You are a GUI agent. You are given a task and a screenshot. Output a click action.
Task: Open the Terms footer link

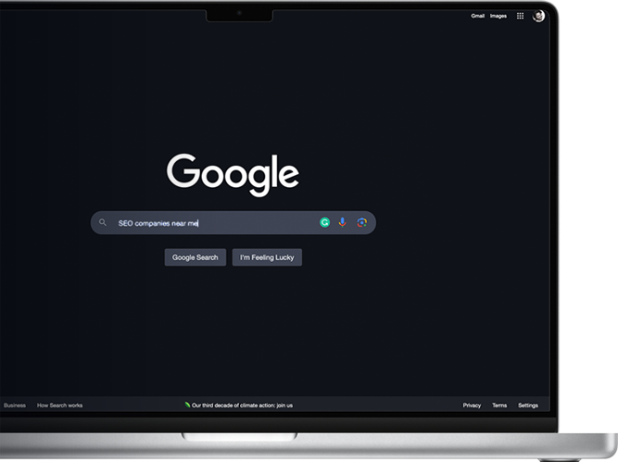coord(499,406)
